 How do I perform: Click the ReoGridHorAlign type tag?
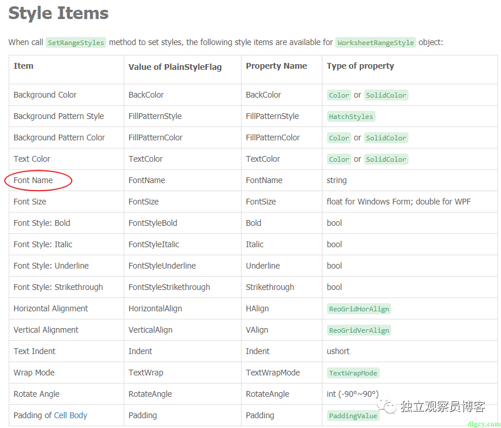click(359, 308)
